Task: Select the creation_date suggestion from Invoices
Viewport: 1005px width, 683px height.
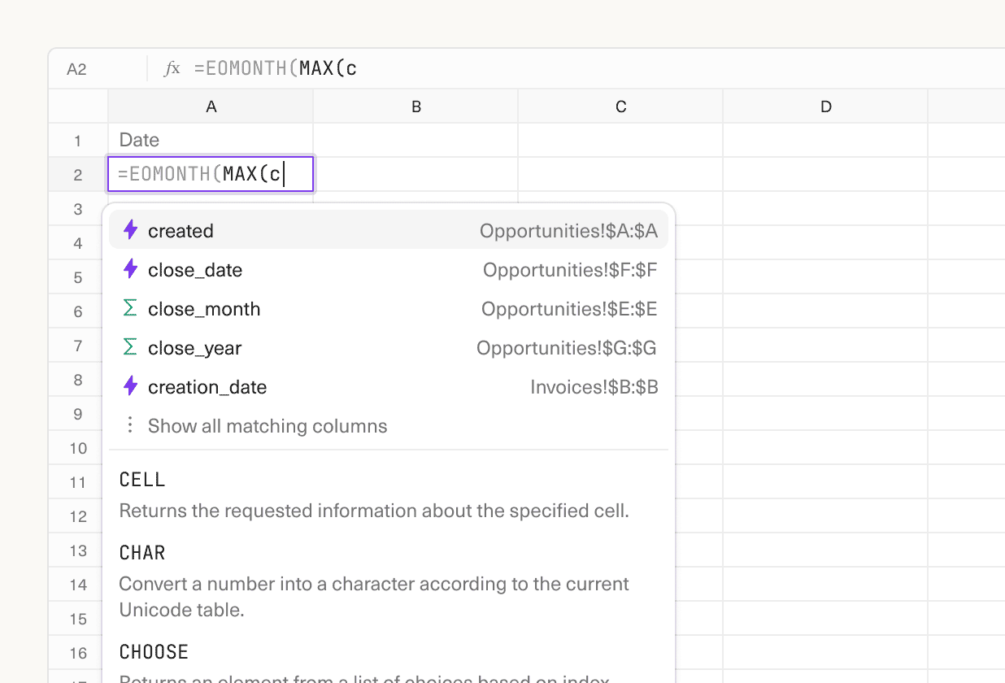Action: click(x=207, y=386)
